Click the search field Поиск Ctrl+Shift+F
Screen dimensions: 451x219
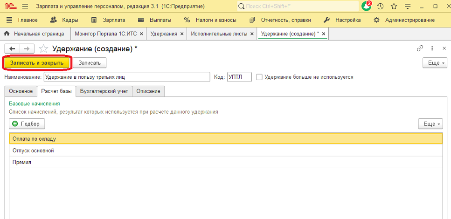[x=298, y=6]
